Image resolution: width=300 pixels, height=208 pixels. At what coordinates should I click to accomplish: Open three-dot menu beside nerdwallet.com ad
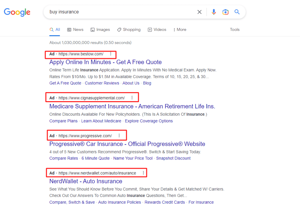(143, 173)
